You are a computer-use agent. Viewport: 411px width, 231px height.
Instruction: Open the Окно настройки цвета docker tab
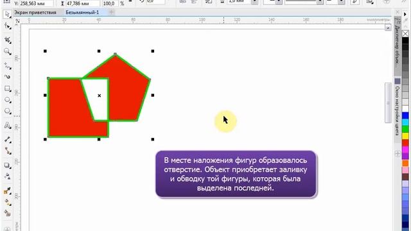(398, 110)
